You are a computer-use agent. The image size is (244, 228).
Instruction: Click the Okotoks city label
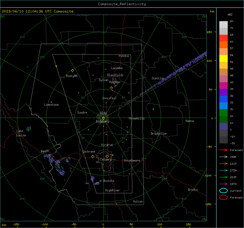108,181
